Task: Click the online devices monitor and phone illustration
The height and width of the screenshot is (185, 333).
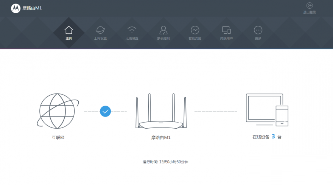Action: coord(267,110)
